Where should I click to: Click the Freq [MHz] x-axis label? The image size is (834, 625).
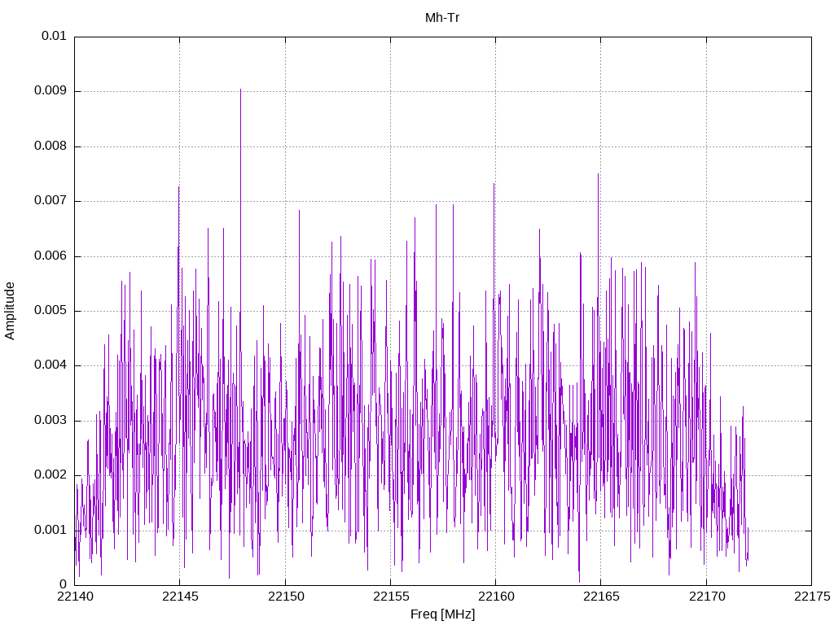point(442,614)
